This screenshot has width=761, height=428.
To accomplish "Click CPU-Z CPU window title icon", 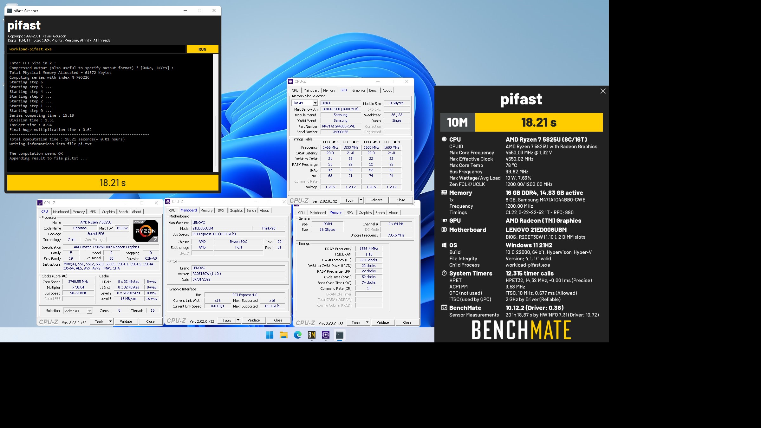I will click(40, 203).
